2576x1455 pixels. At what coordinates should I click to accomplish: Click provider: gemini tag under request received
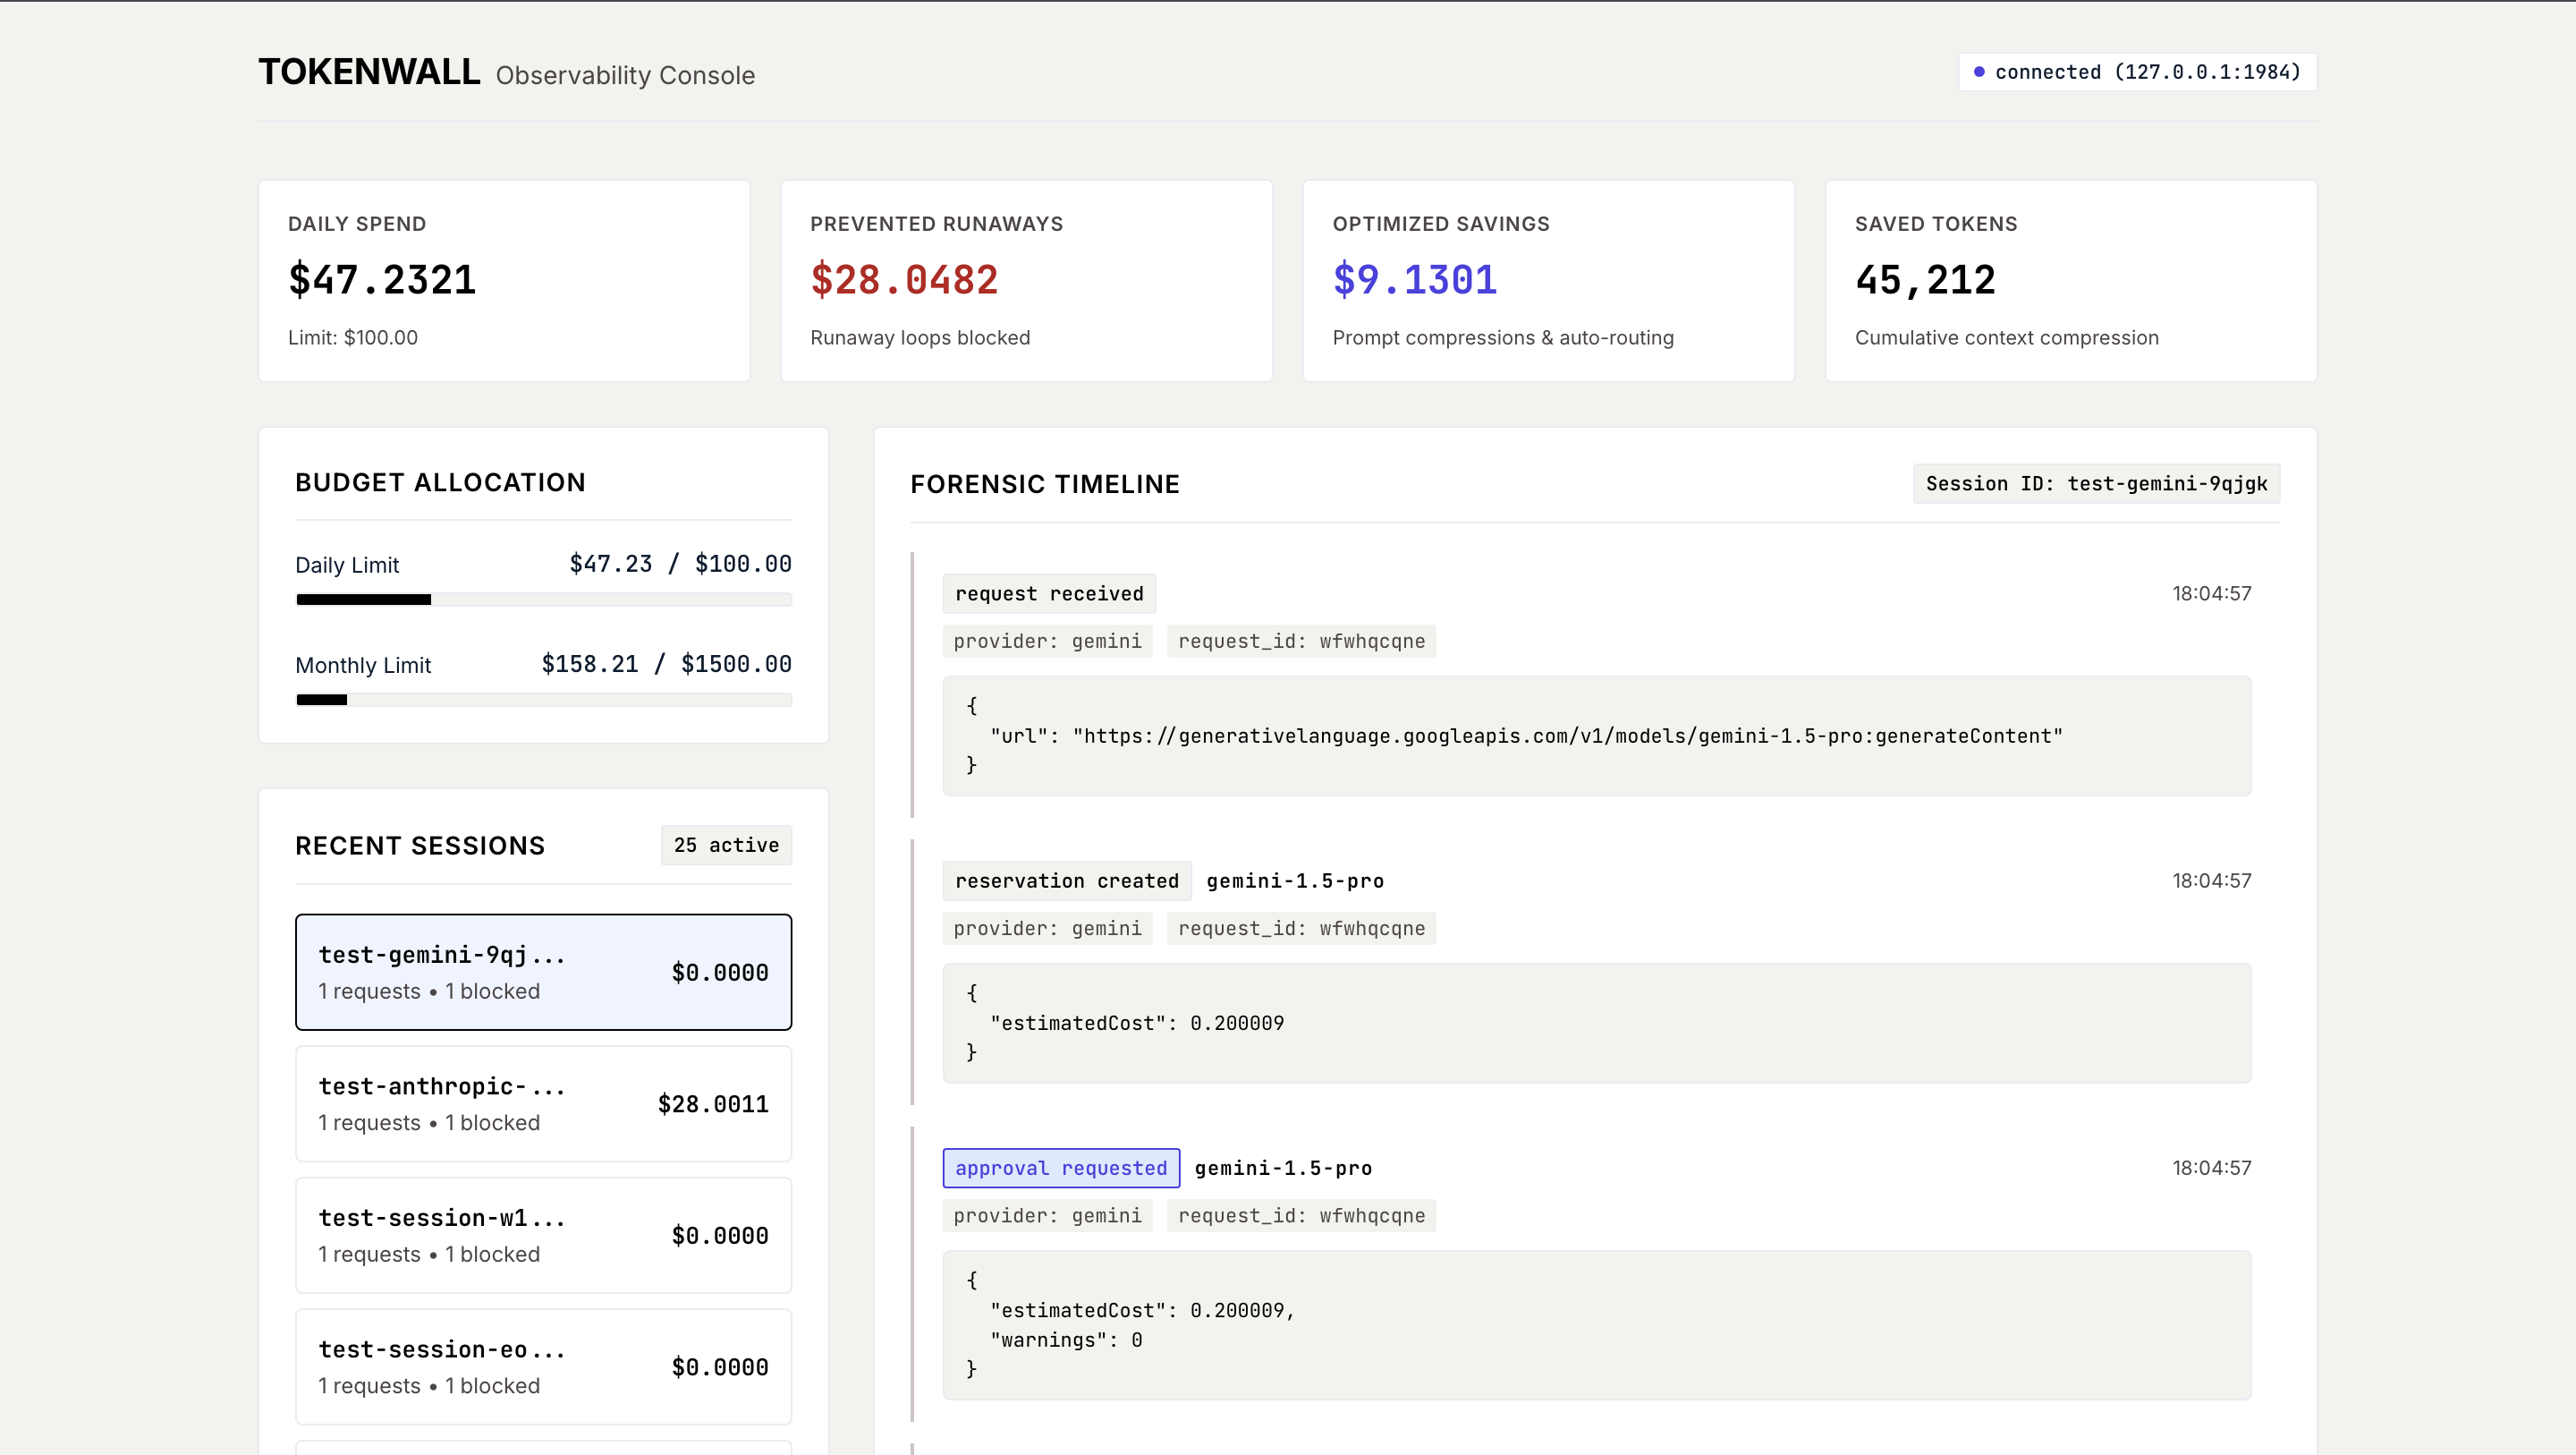coord(1047,642)
